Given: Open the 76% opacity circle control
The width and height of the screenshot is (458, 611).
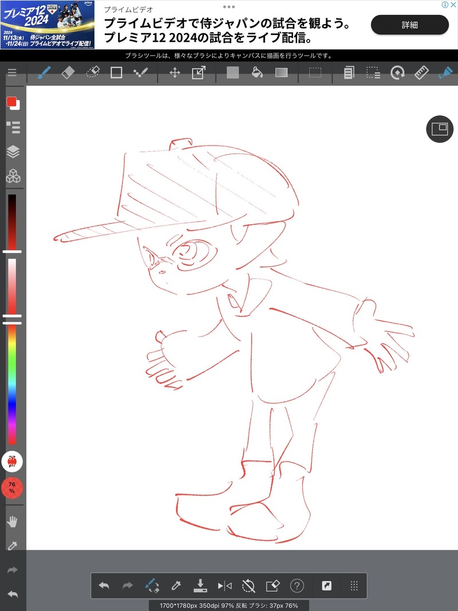Looking at the screenshot, I should pyautogui.click(x=12, y=487).
